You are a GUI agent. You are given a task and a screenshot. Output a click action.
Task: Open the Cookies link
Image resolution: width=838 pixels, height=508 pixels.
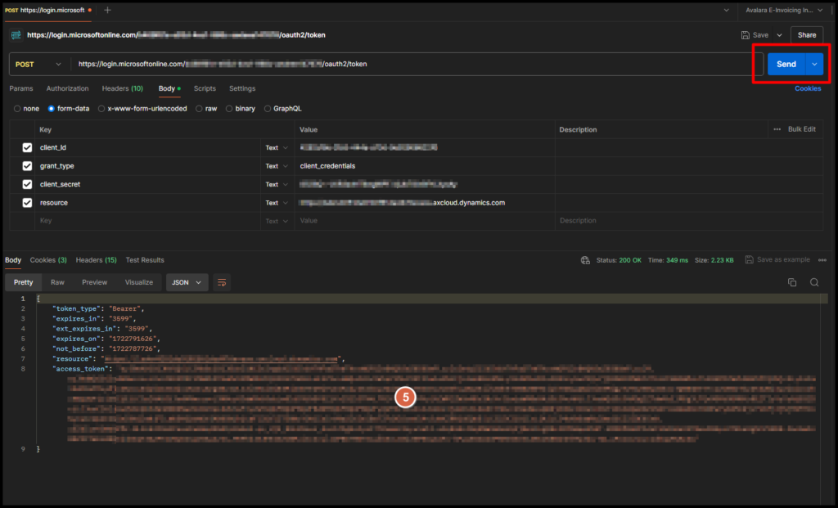tap(808, 88)
